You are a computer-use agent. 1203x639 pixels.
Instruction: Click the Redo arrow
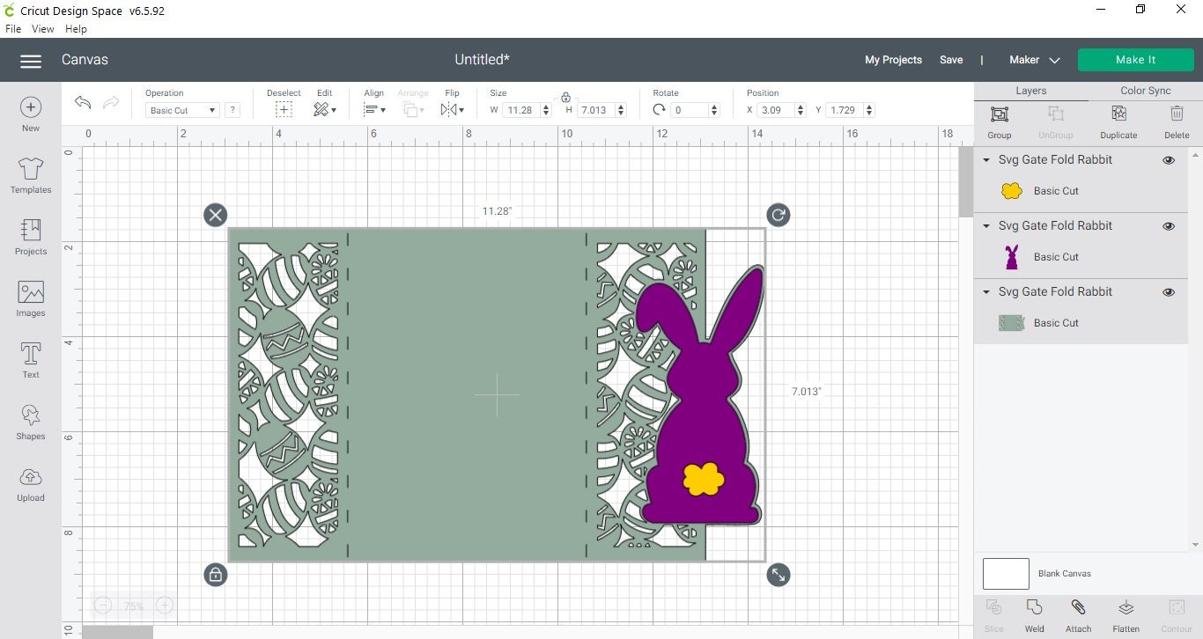click(111, 102)
